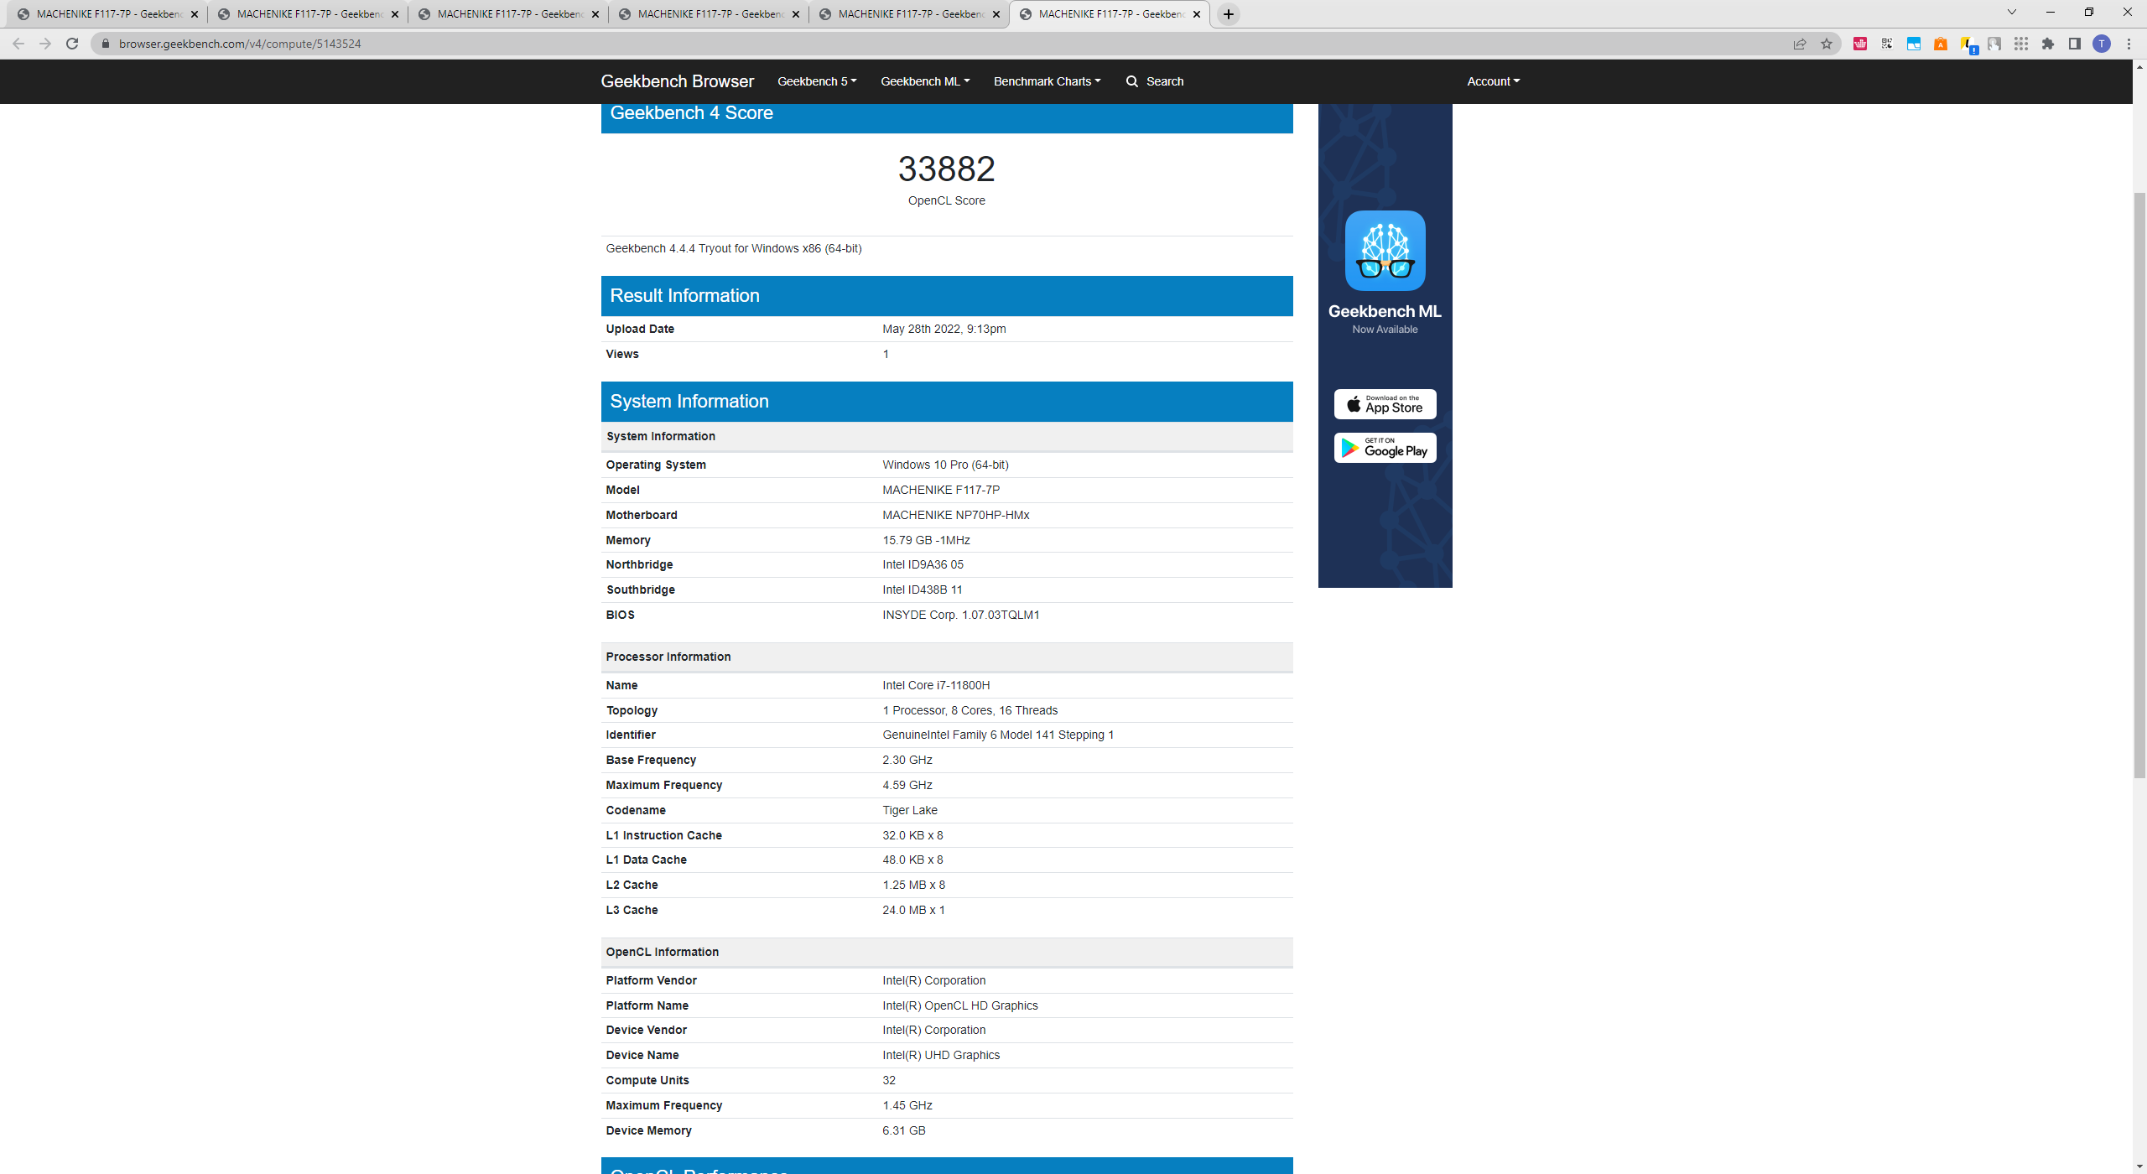Click the GenuineIntel Family 6 identifier value
Image resolution: width=2147 pixels, height=1174 pixels.
point(998,735)
